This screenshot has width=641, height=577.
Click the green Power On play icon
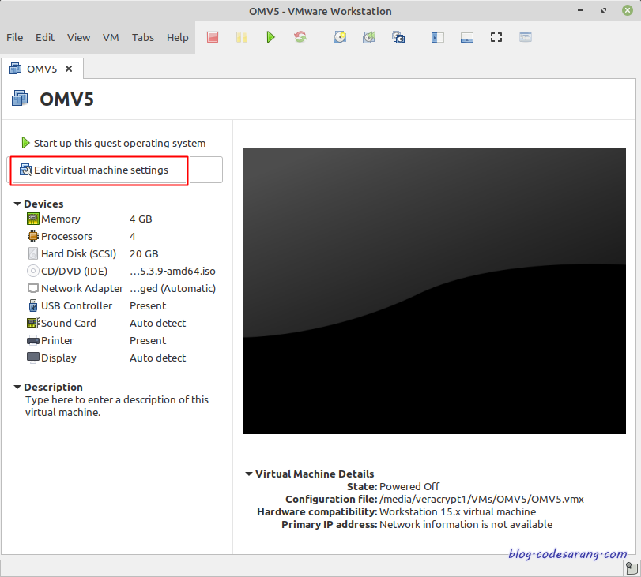[x=270, y=37]
